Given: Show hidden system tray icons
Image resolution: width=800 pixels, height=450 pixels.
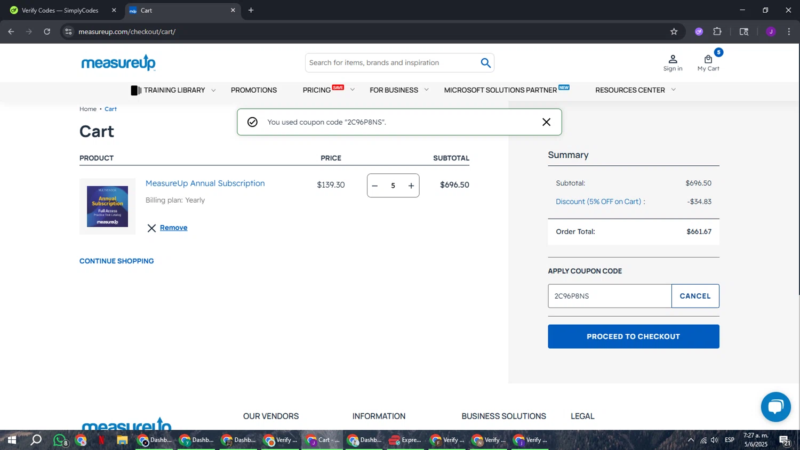Looking at the screenshot, I should pos(691,440).
